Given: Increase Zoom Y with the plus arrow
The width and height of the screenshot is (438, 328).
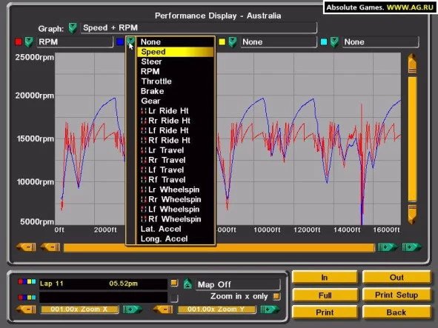Looking at the screenshot, I should pos(270,309).
